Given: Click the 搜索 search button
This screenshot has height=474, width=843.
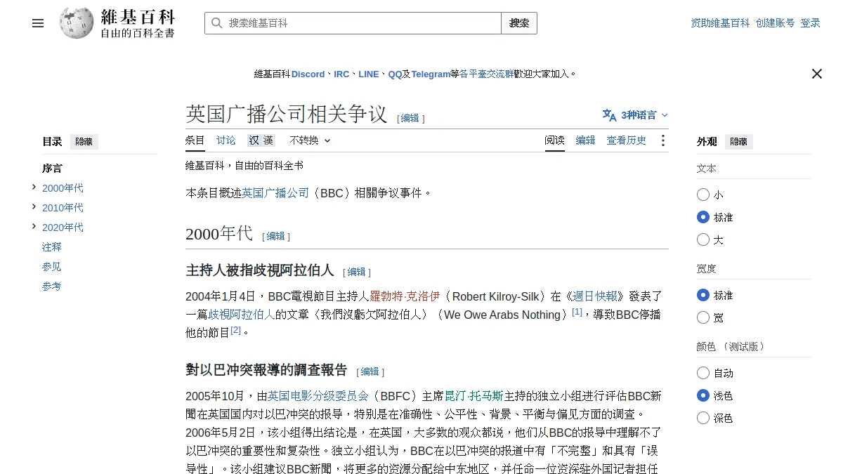Looking at the screenshot, I should [519, 23].
